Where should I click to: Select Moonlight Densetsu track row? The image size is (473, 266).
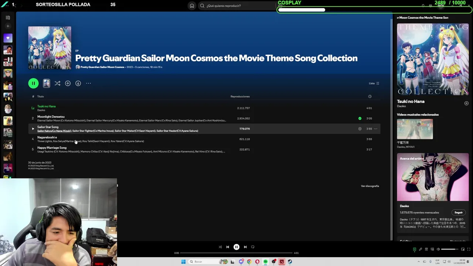pyautogui.click(x=204, y=118)
